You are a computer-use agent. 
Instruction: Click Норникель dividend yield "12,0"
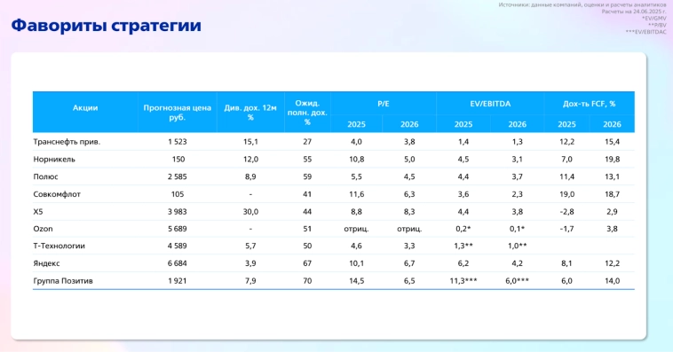click(250, 160)
